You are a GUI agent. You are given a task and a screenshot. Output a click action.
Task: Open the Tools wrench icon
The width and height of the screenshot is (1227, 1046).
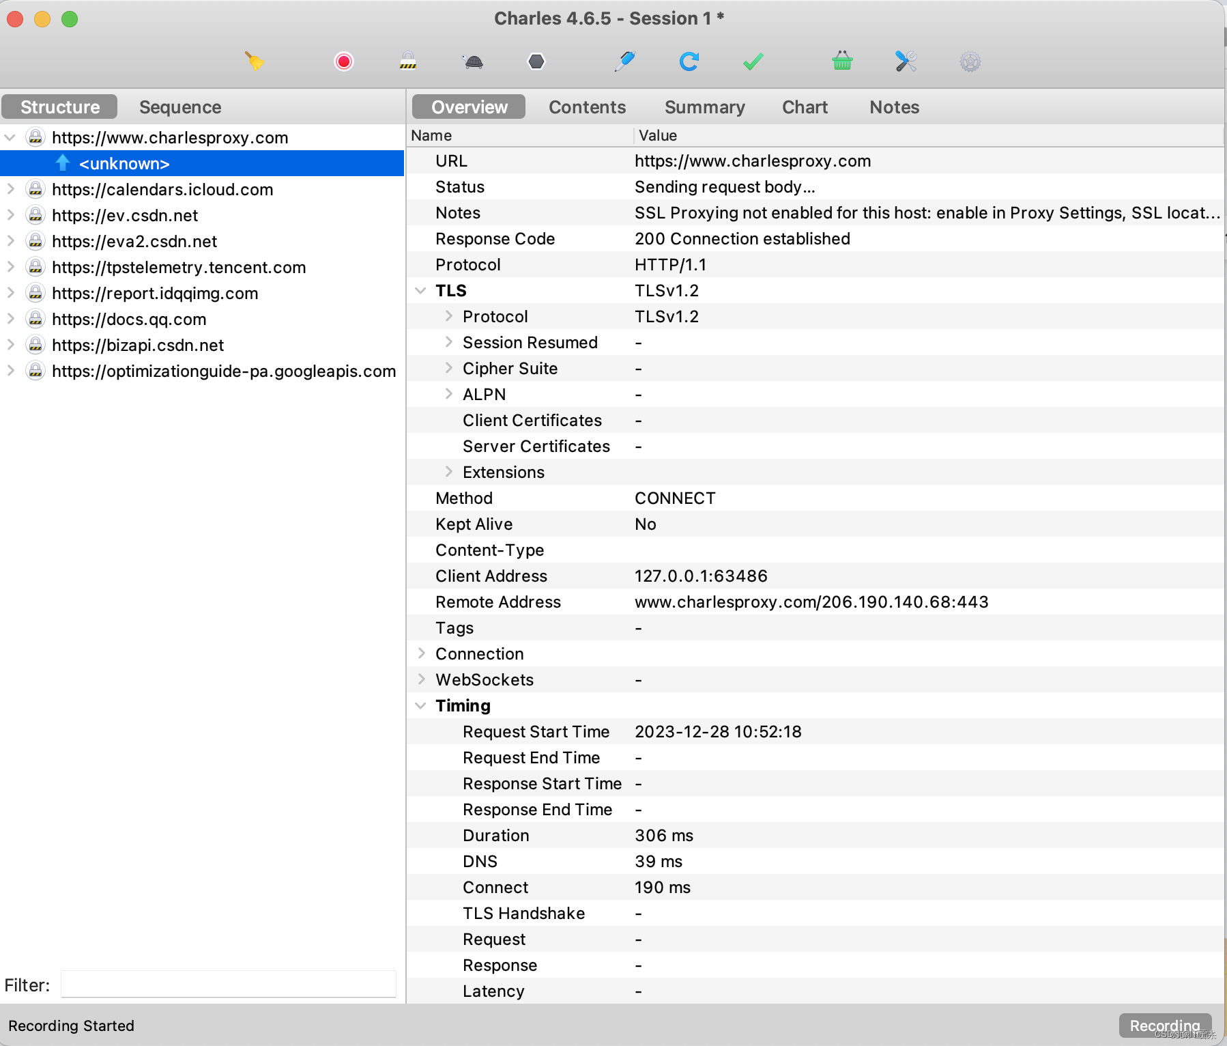(x=906, y=61)
